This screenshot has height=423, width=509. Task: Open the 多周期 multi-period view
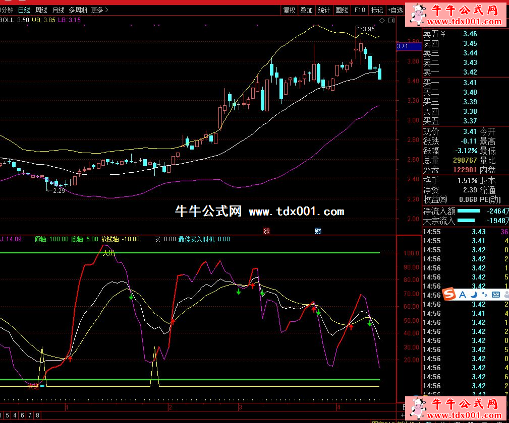(x=78, y=10)
